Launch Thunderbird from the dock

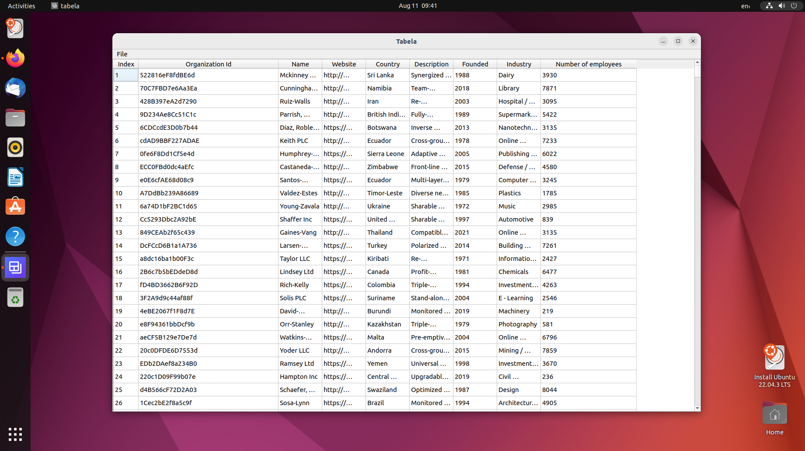click(x=15, y=88)
